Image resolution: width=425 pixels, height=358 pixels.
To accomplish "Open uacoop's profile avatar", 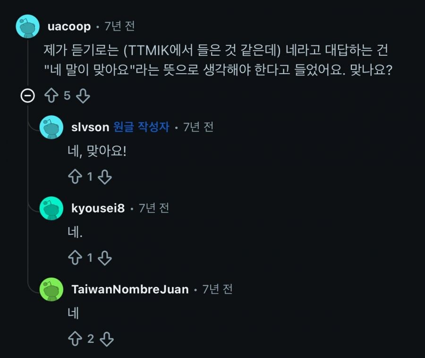I will [27, 26].
